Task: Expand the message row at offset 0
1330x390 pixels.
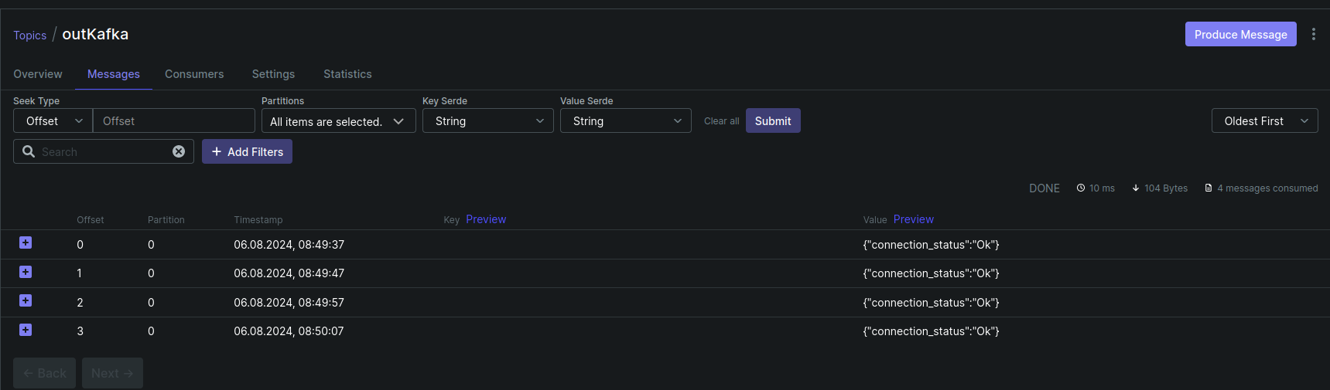Action: click(x=26, y=243)
